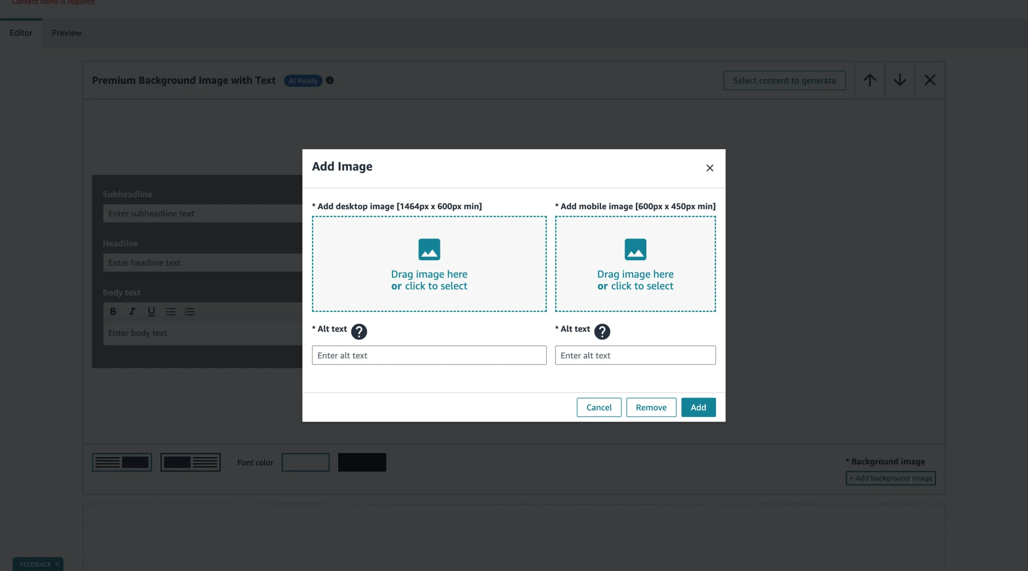Click the Cancel button

point(599,407)
